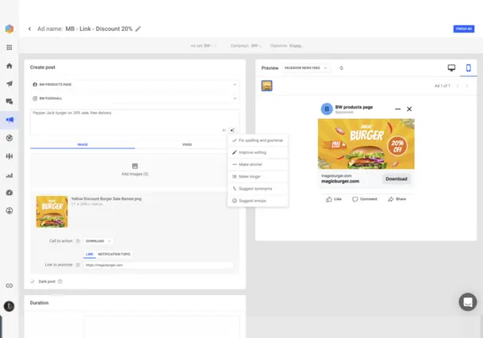Click help icon next to Link to promote
Viewport: 483px width, 338px height.
pyautogui.click(x=78, y=265)
